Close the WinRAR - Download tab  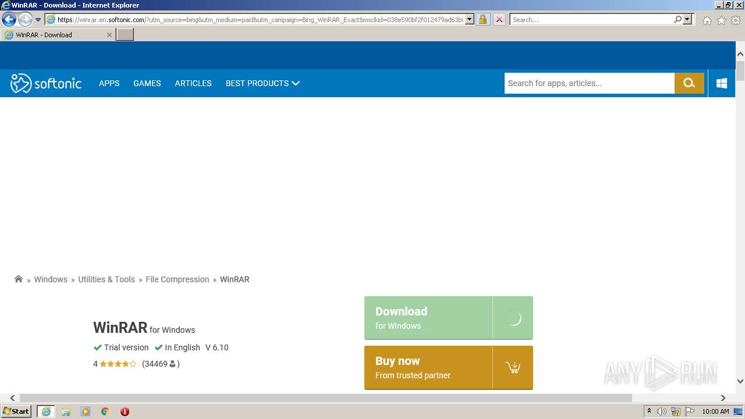[x=109, y=35]
